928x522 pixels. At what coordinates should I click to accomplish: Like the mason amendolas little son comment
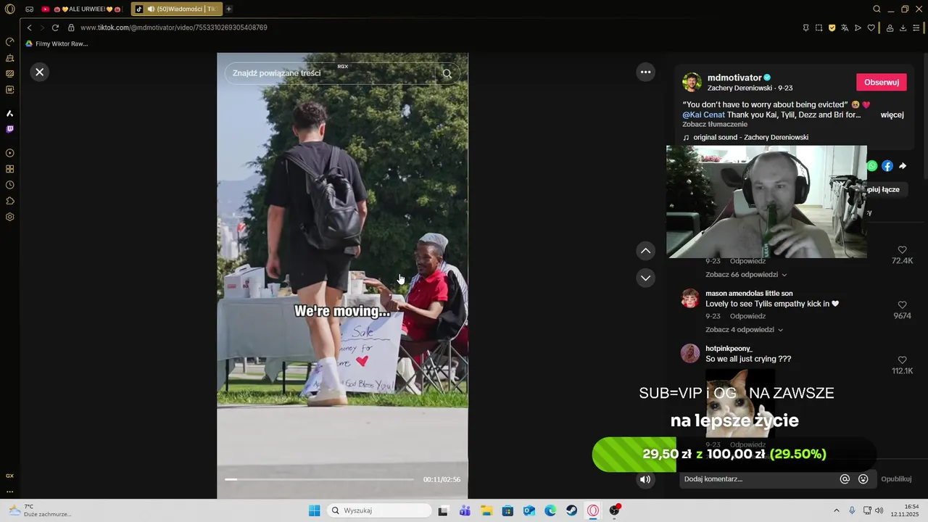coord(902,305)
